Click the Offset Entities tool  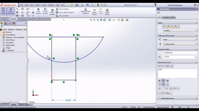point(52,12)
